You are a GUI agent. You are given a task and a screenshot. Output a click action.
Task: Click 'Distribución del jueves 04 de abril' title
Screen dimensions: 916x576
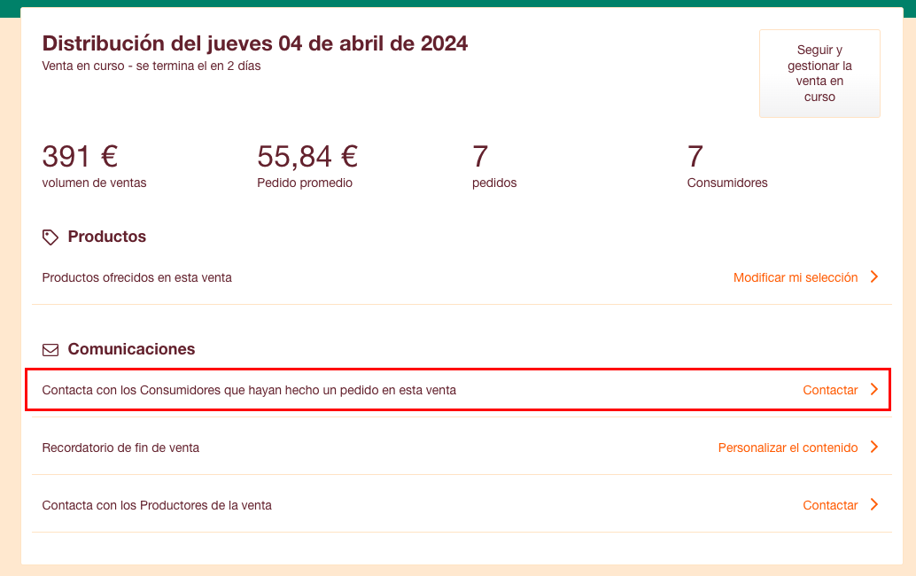[255, 43]
